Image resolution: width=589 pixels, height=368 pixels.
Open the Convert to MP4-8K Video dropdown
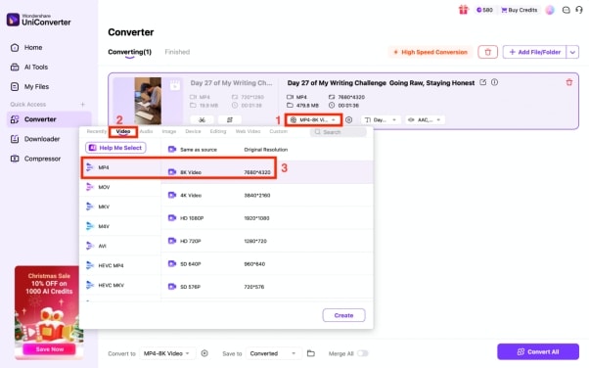point(167,353)
